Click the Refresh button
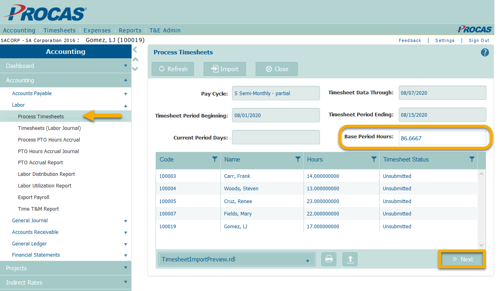 coord(173,69)
